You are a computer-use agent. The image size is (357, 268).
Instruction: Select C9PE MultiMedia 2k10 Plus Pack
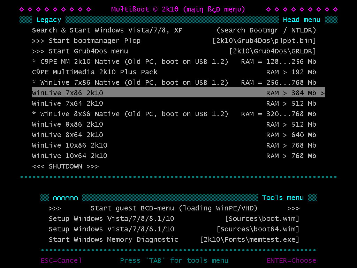174,72
